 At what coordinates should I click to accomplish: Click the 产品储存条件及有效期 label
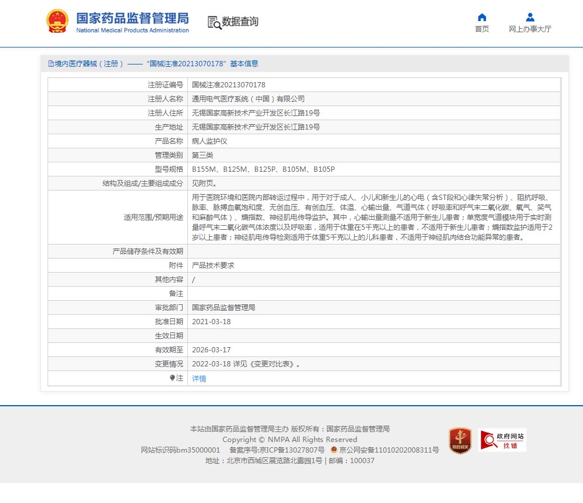[147, 251]
